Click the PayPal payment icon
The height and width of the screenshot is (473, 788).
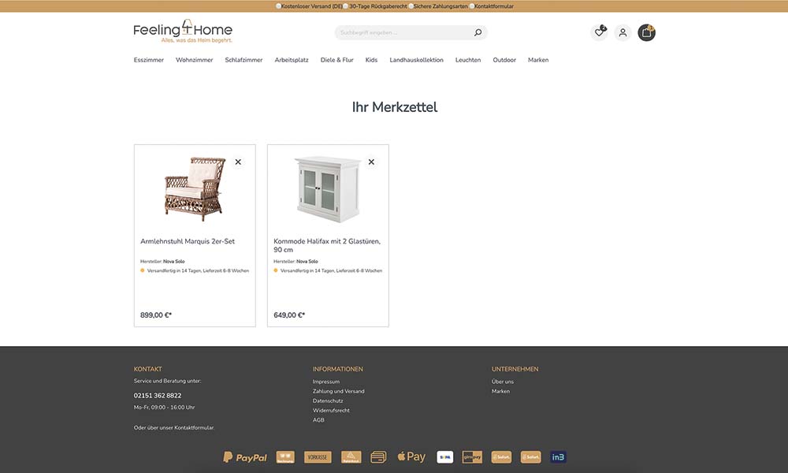[x=245, y=457]
